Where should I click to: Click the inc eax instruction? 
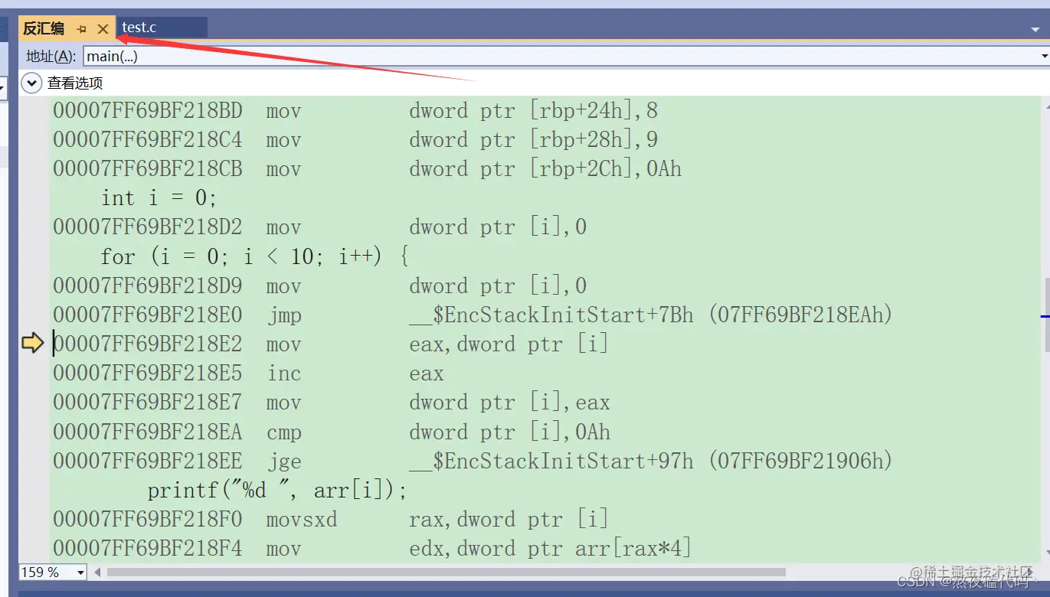[248, 374]
